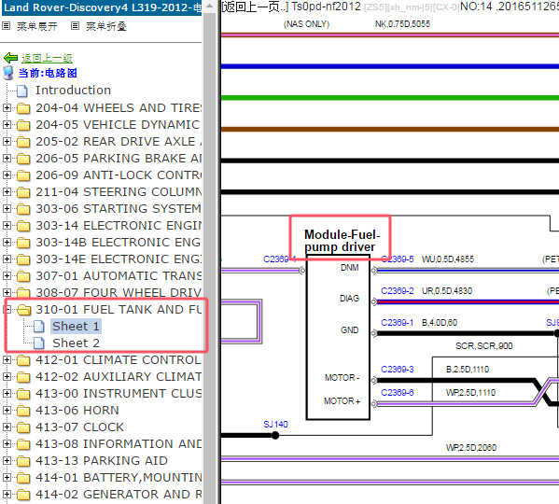Viewport: 559px width, 504px height.
Task: Click the green back arrow icon
Action: click(10, 57)
